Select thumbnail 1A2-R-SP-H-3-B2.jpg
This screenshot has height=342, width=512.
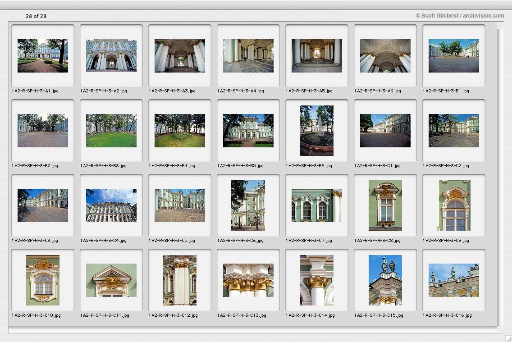tap(43, 131)
